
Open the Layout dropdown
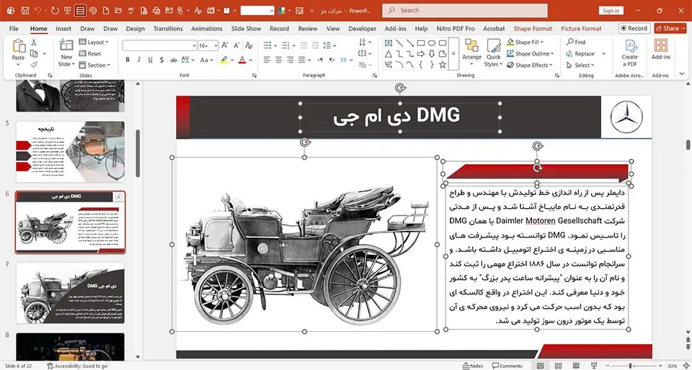pyautogui.click(x=94, y=42)
